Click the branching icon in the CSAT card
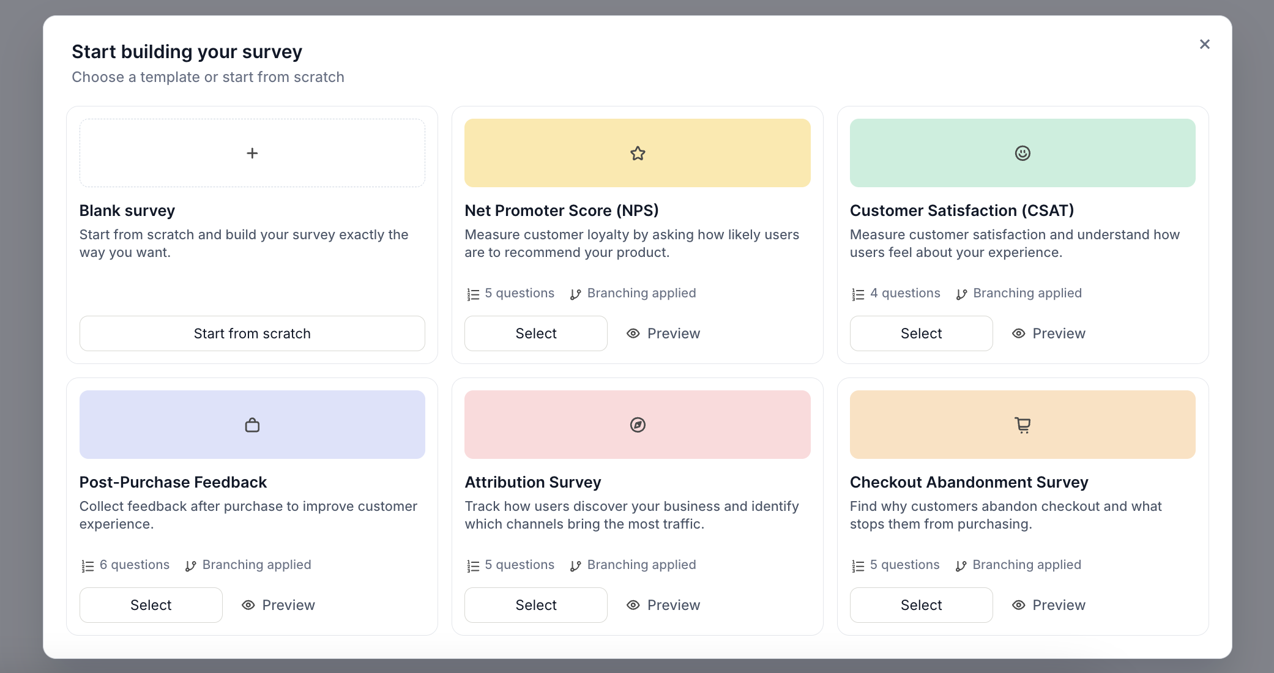Image resolution: width=1274 pixels, height=673 pixels. 961,294
